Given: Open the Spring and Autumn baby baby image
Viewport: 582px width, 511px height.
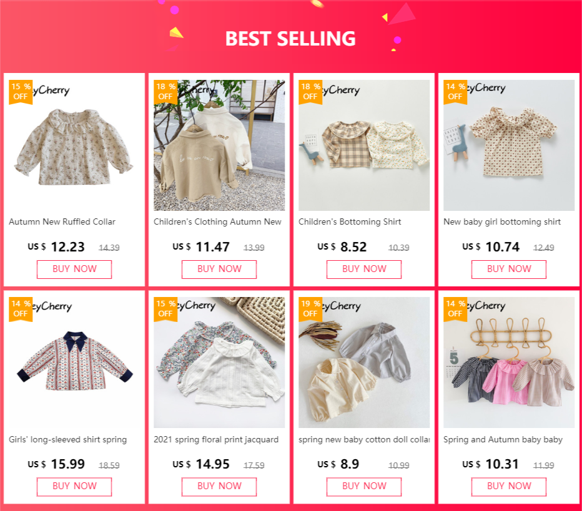Looking at the screenshot, I should point(509,363).
